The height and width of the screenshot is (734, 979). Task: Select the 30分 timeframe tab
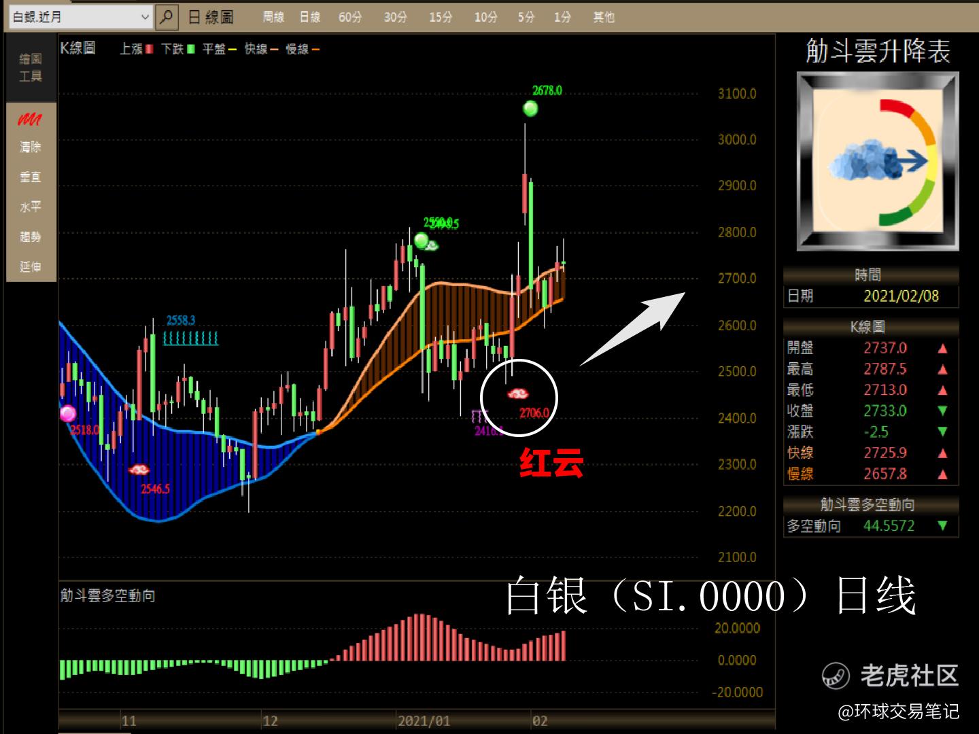[x=396, y=17]
